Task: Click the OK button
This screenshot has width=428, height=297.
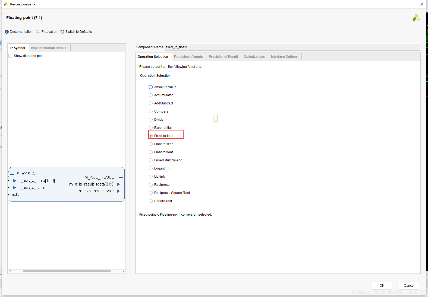Action: click(382, 286)
